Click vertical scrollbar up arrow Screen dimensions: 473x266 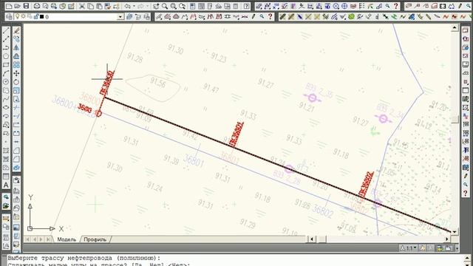click(455, 28)
